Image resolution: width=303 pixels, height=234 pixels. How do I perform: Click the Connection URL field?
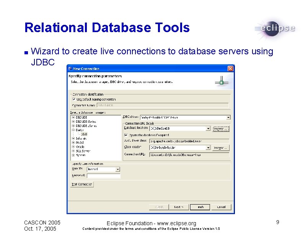(189, 155)
